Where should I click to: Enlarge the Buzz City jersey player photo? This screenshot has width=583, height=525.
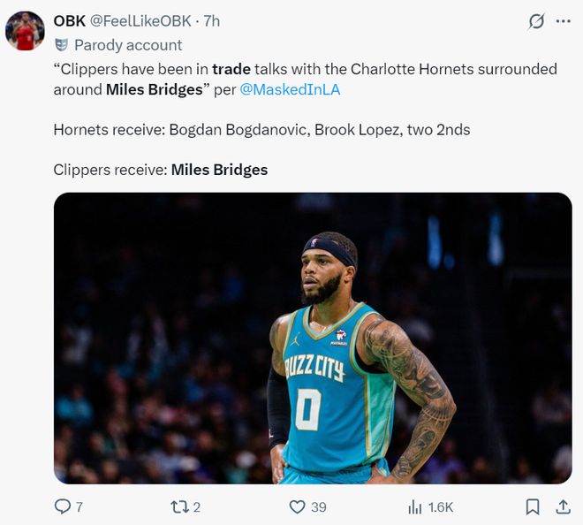313,338
